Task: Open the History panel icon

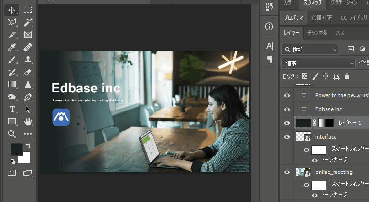Action: [x=269, y=7]
